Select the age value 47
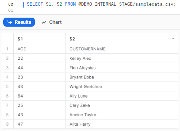This screenshot has height=131, width=180. point(39,124)
